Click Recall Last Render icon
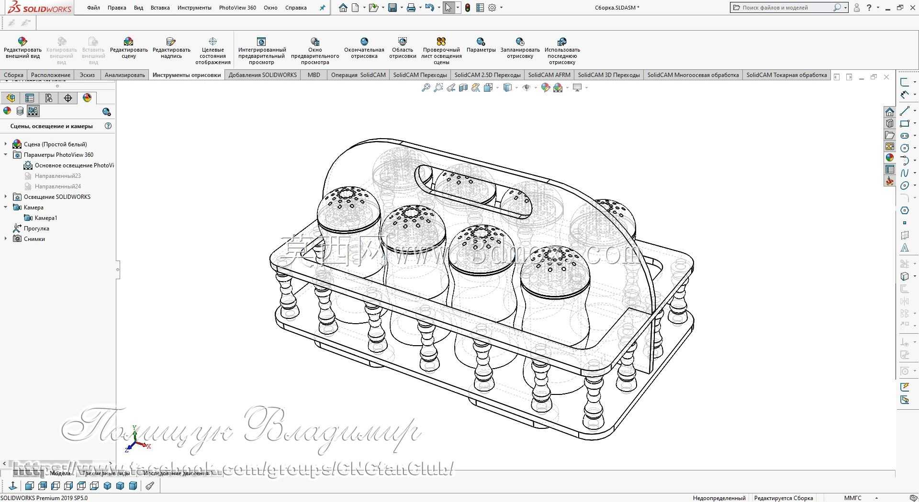The image size is (919, 502). 562,42
